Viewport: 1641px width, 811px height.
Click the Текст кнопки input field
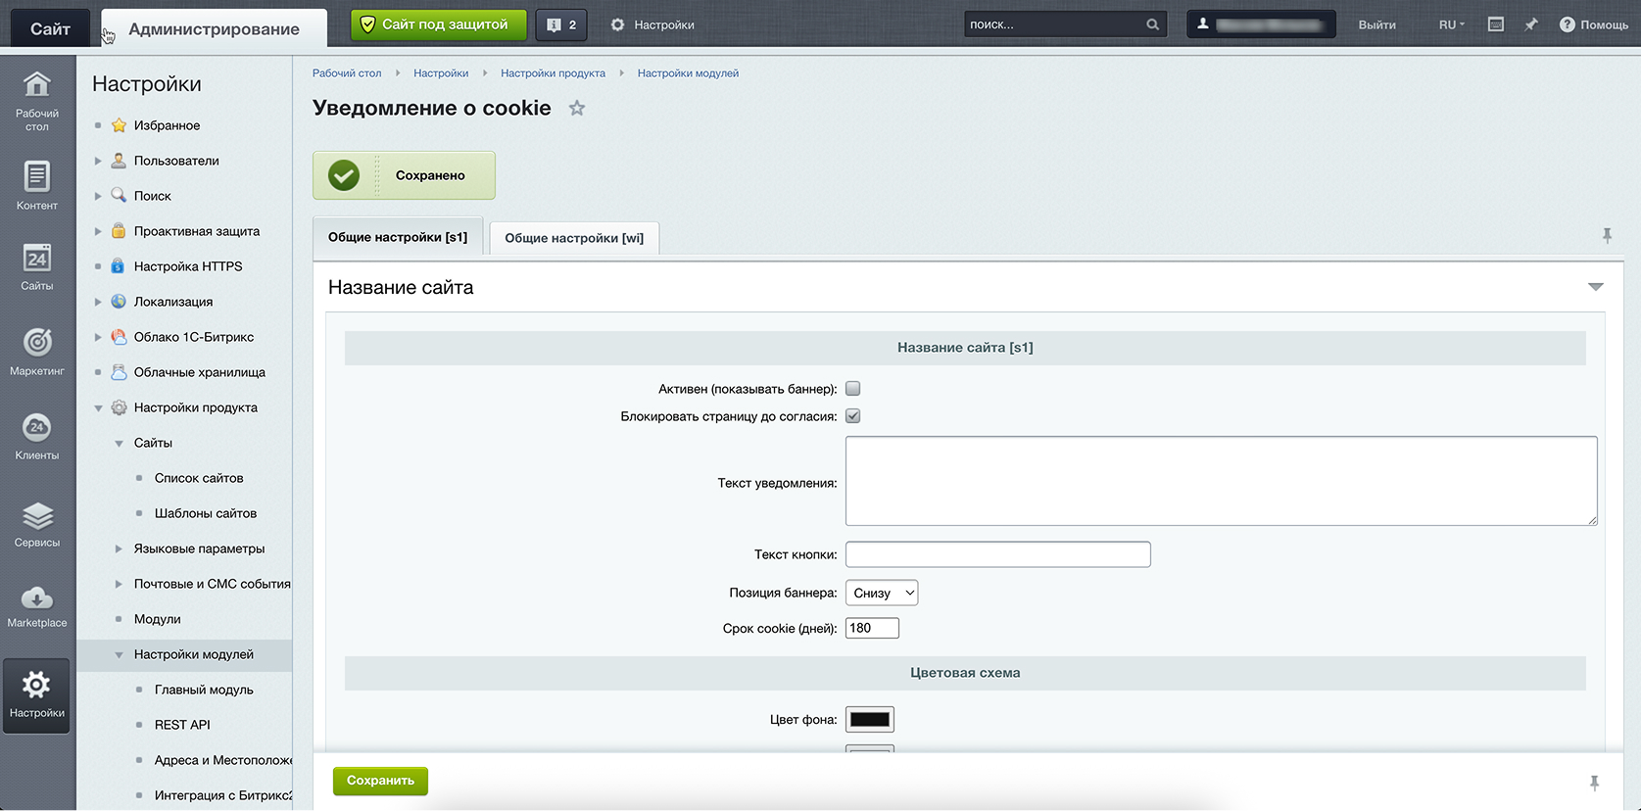(997, 554)
